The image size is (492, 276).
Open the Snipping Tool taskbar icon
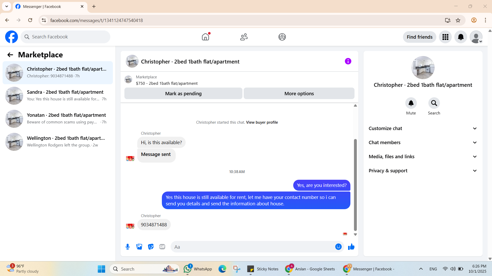(237, 269)
